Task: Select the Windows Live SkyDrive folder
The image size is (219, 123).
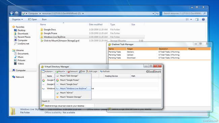Action: [x=92, y=37]
